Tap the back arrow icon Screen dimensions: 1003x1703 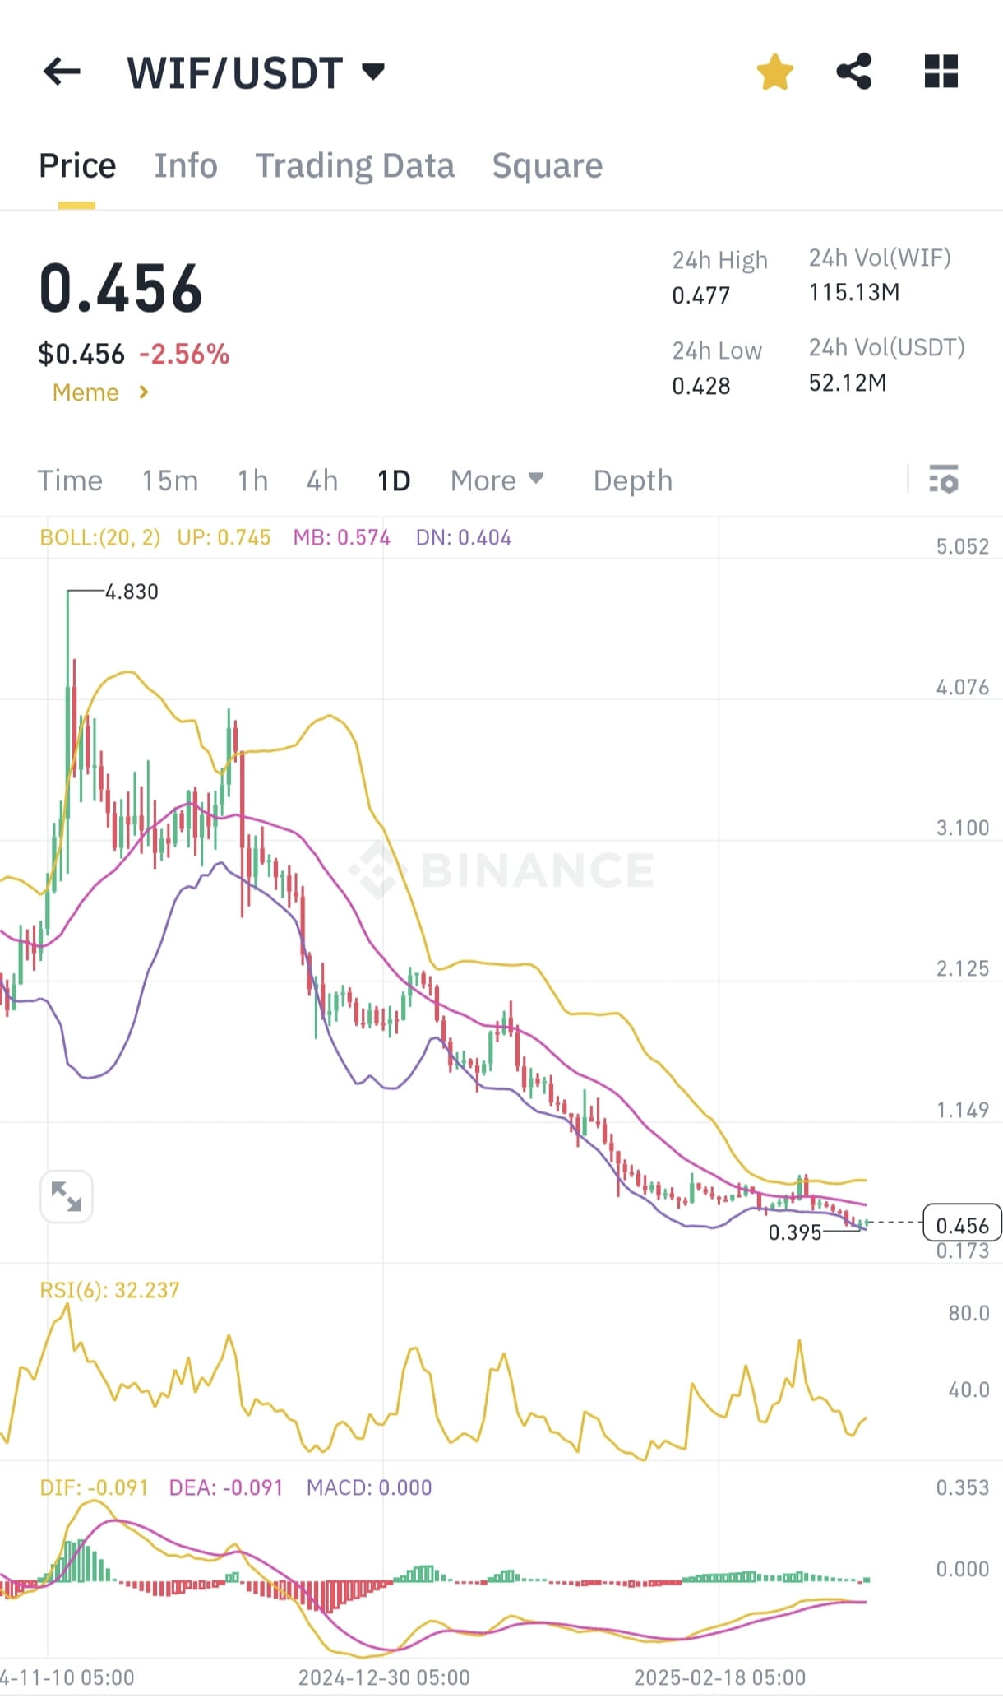[62, 72]
